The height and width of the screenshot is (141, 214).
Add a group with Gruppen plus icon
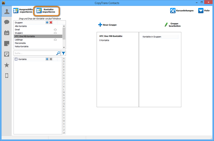[x=47, y=22]
